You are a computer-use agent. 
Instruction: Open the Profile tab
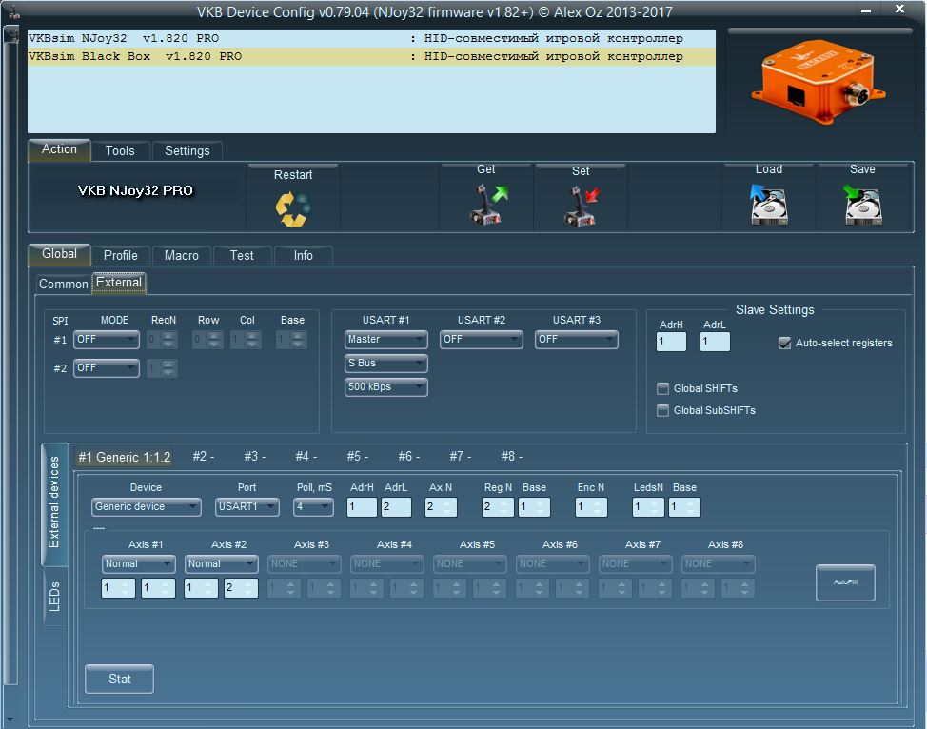click(x=121, y=255)
